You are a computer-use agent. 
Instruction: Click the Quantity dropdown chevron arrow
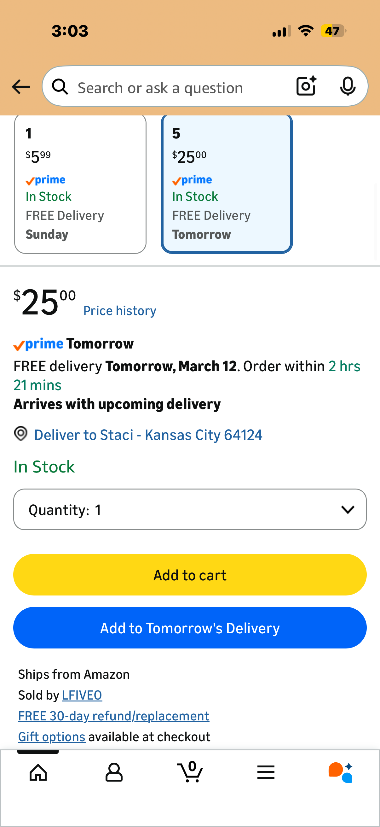click(348, 509)
